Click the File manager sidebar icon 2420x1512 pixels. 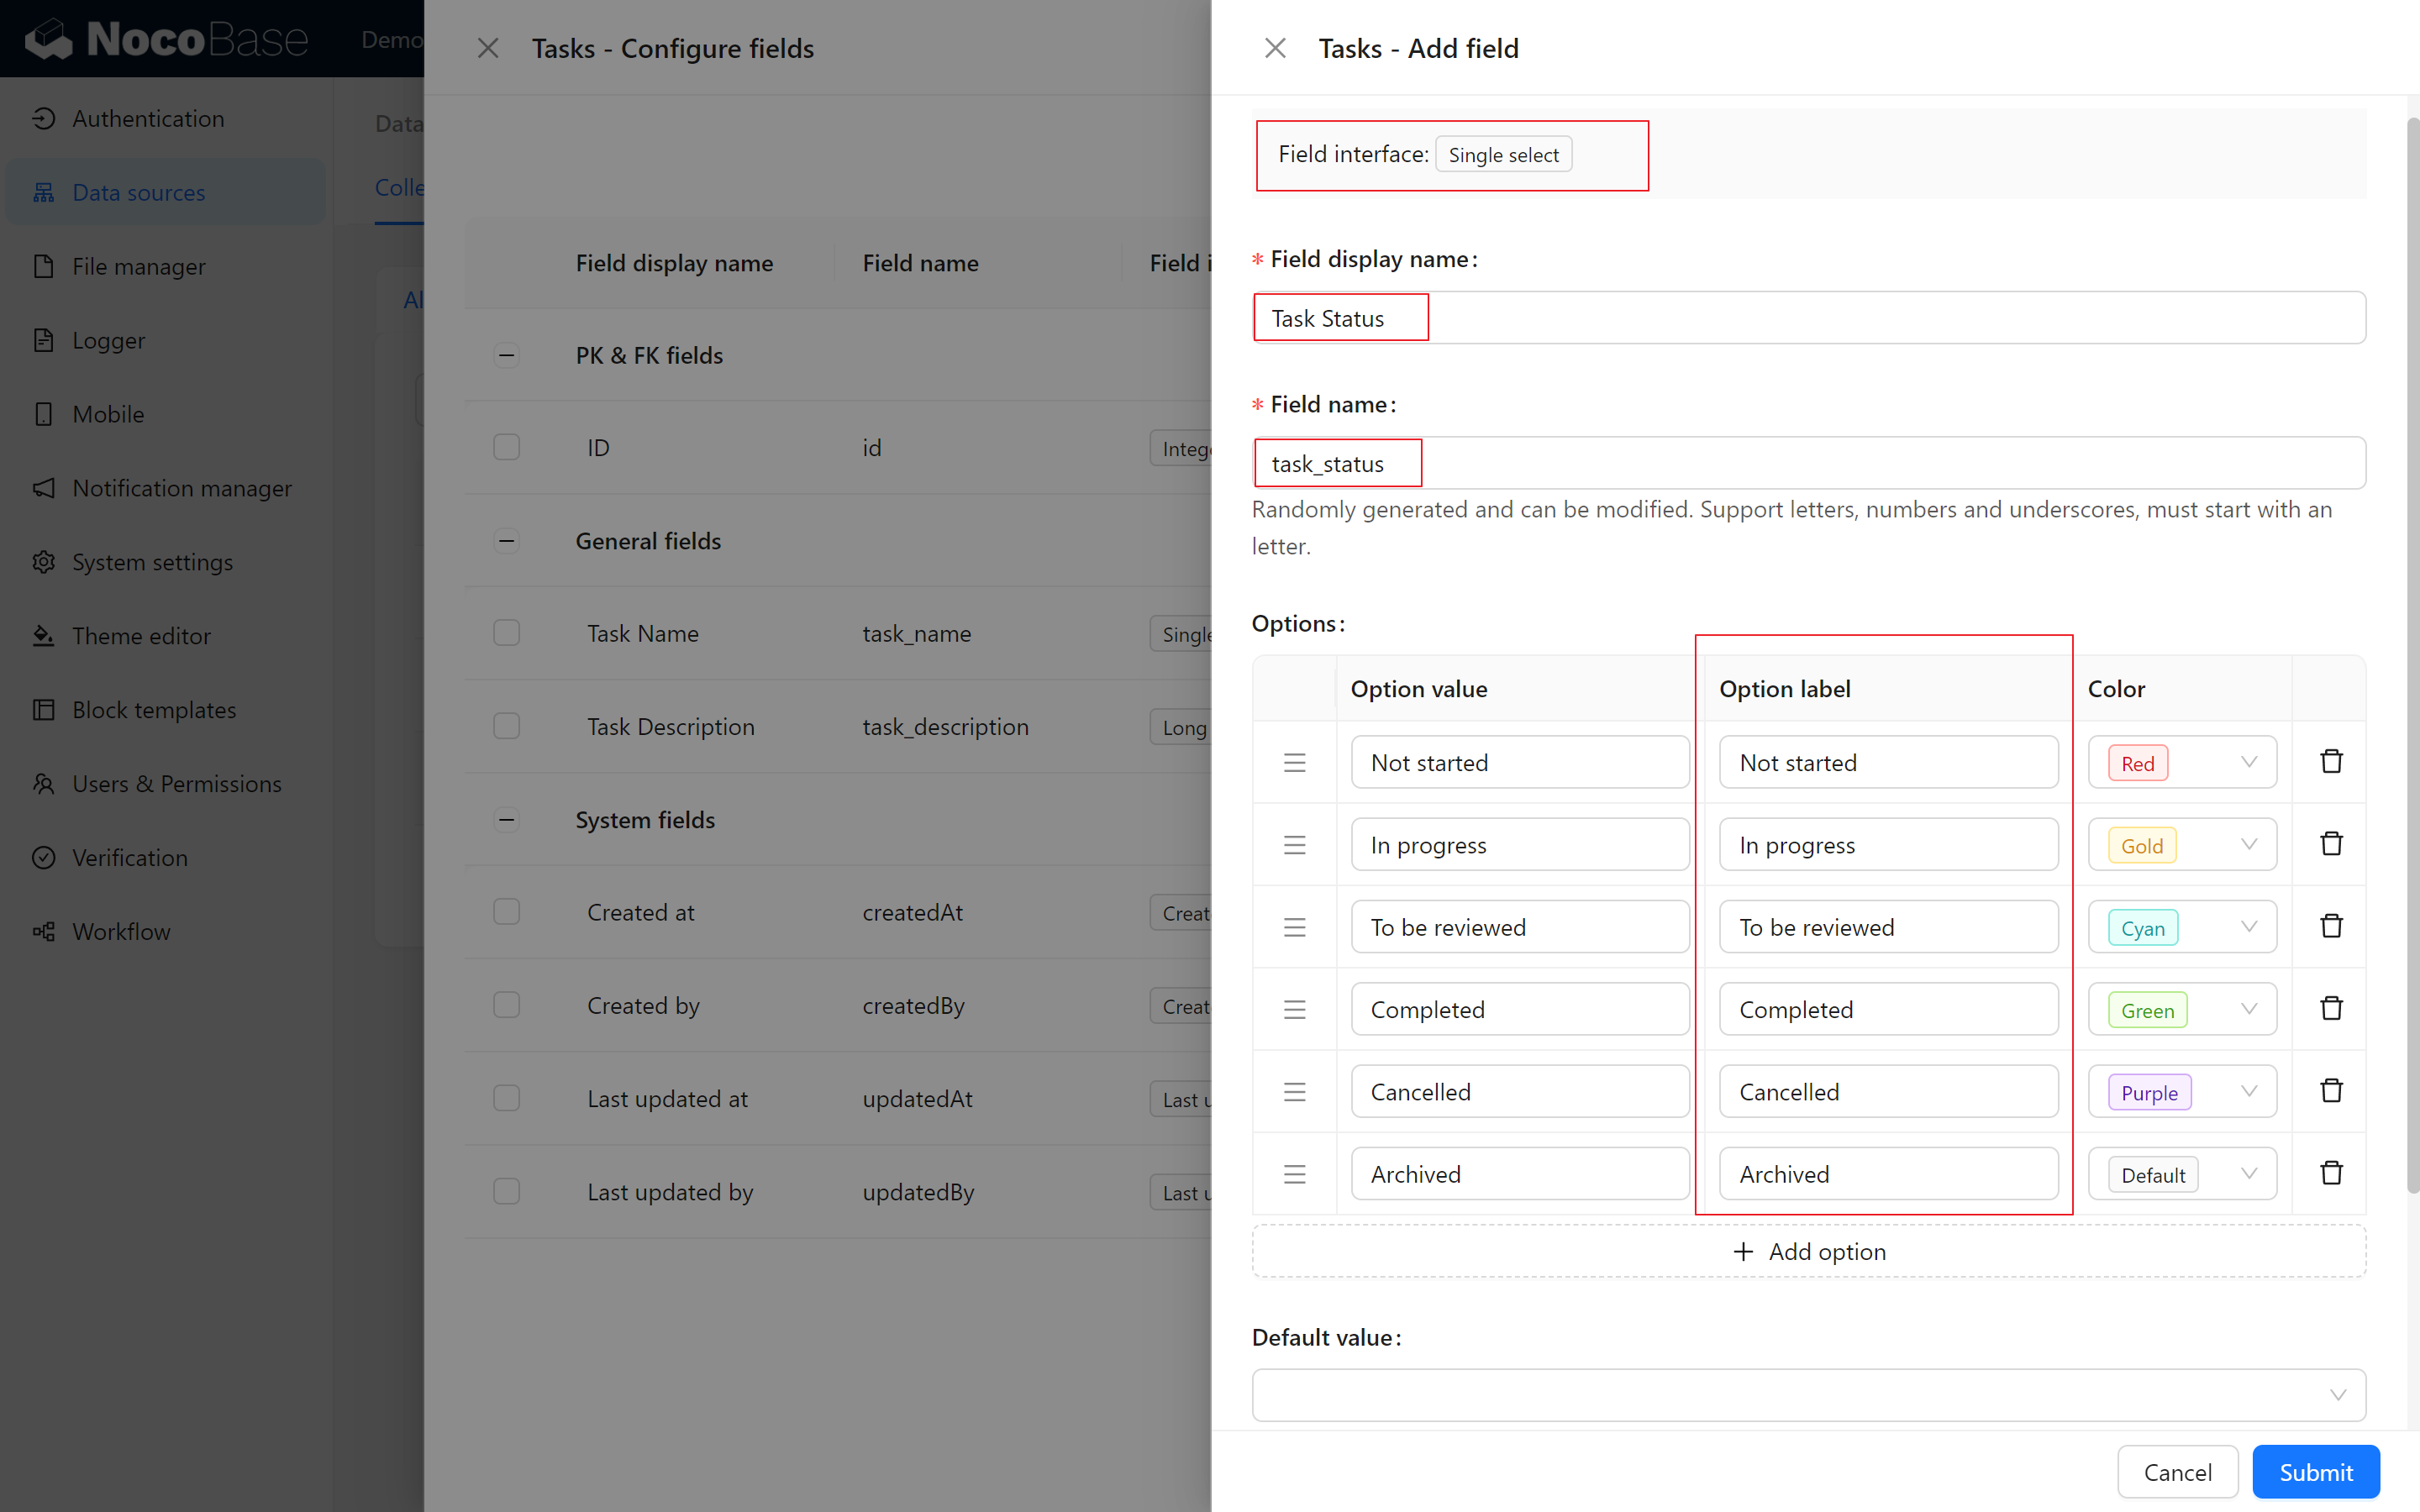coord(43,266)
